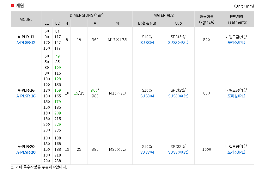Select the M column header
This screenshot has width=262, height=178.
point(117,23)
